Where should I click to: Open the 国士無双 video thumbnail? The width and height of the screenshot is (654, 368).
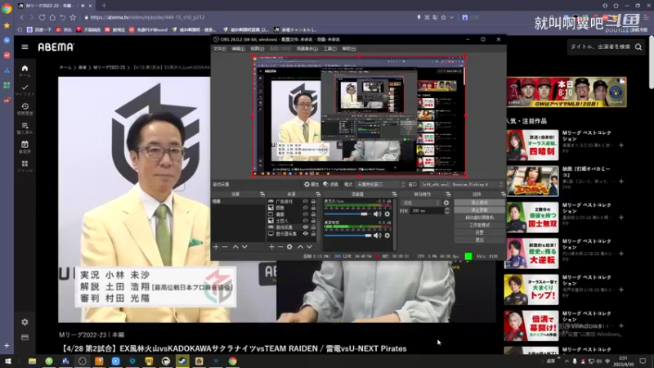tap(531, 218)
